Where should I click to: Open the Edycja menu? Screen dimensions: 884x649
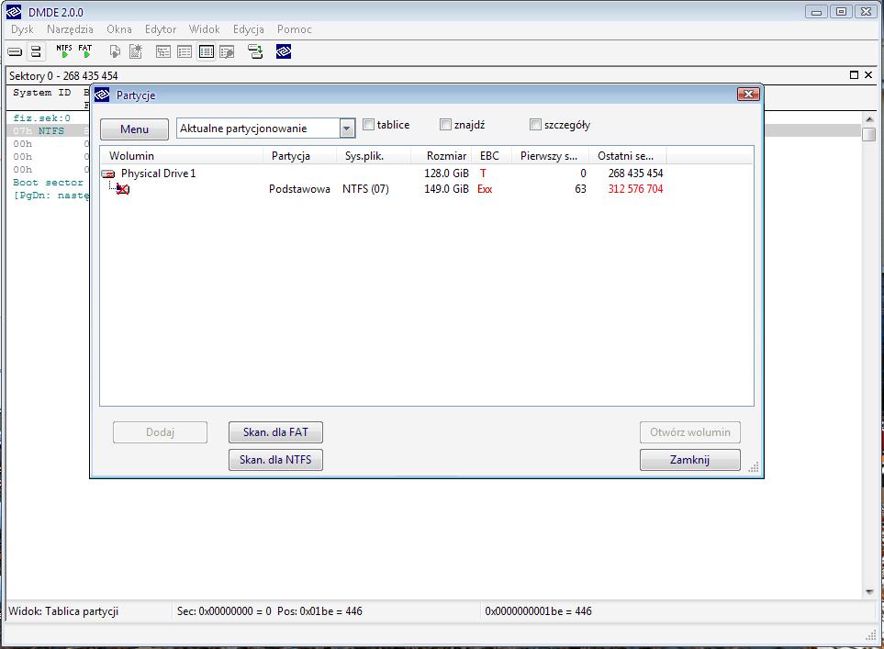[248, 29]
